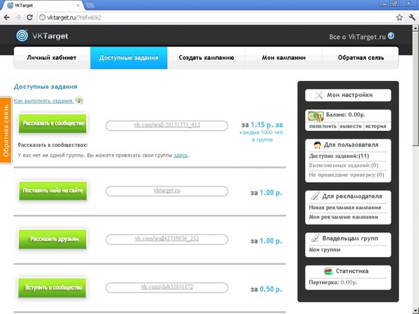
Task: Click the scrollbar up arrow
Action: [416, 28]
